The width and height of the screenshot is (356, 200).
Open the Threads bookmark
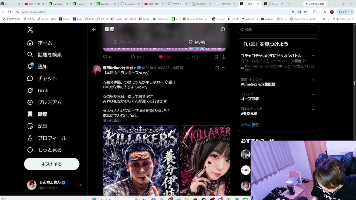(218, 19)
